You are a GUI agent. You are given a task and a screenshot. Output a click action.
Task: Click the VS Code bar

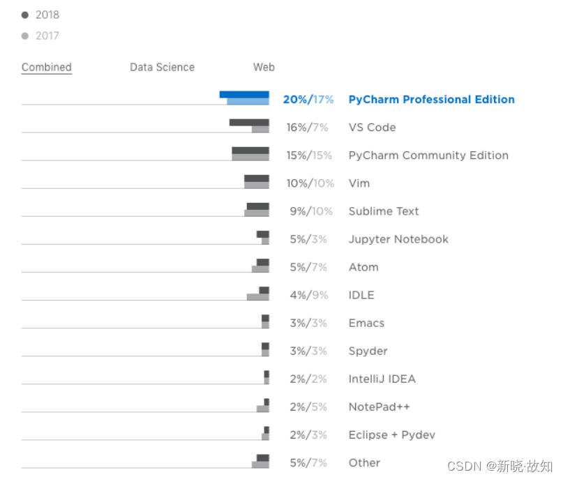249,126
